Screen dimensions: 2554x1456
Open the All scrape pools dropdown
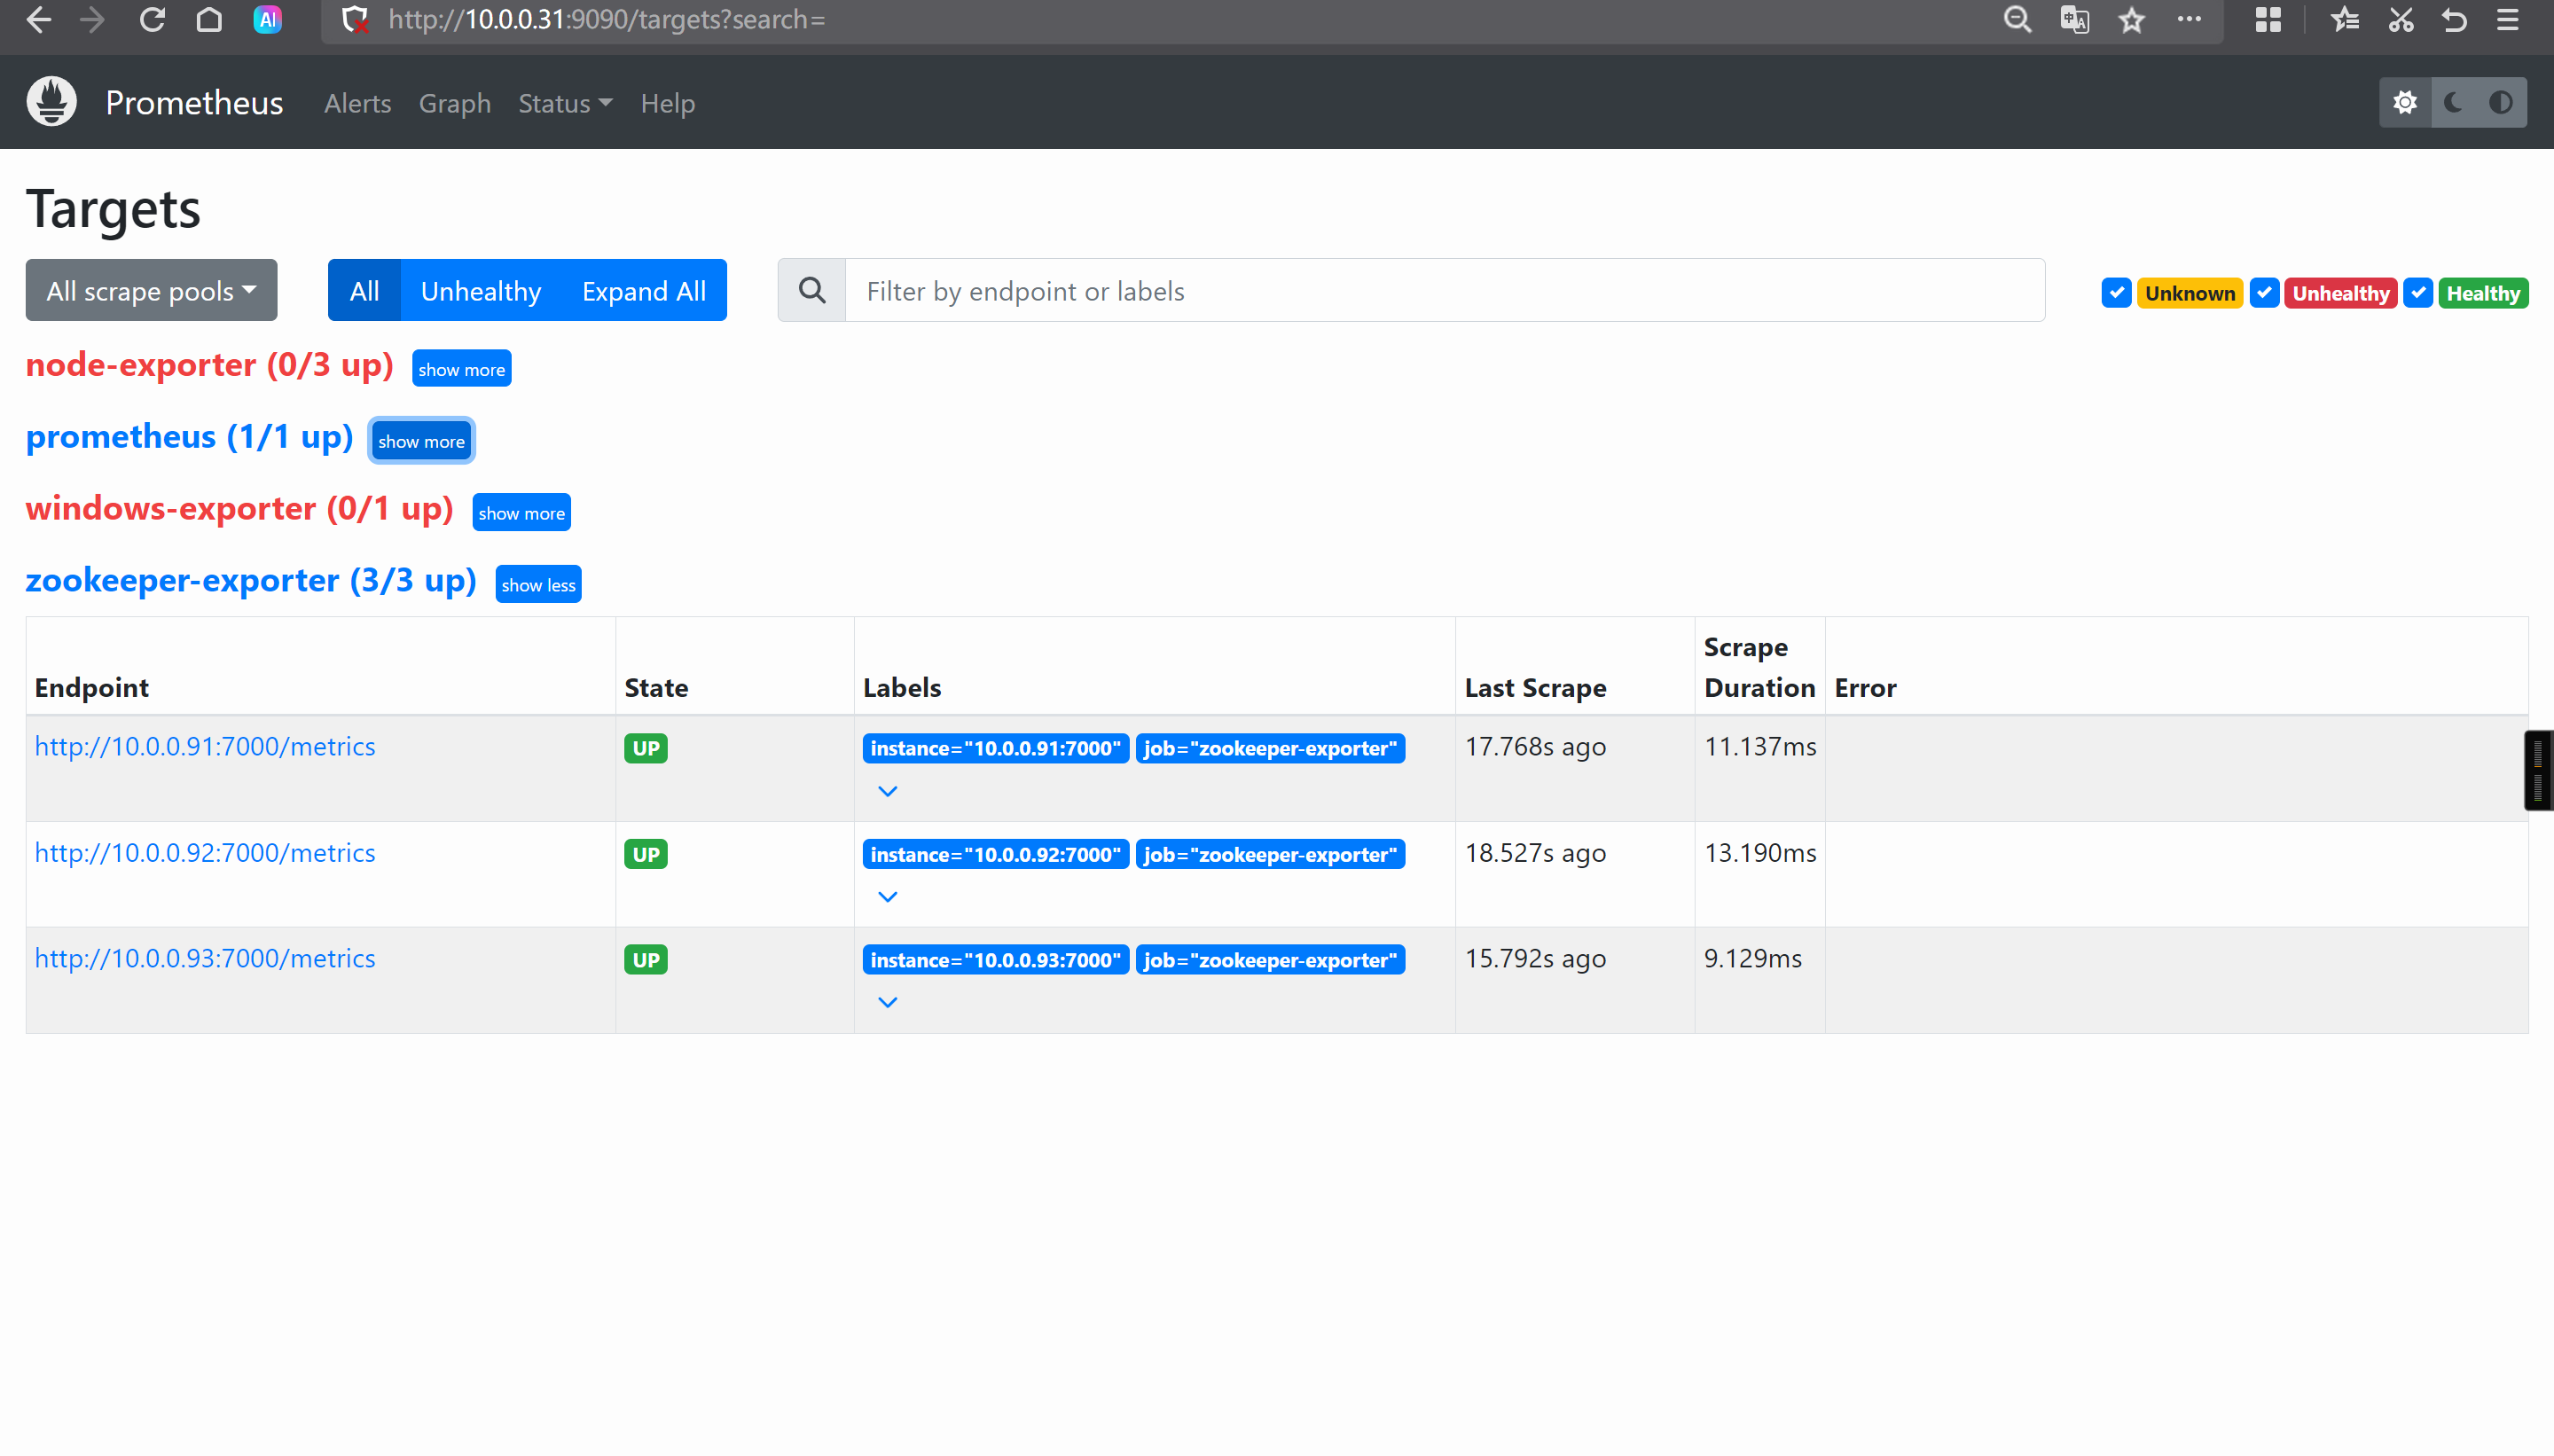coord(151,291)
